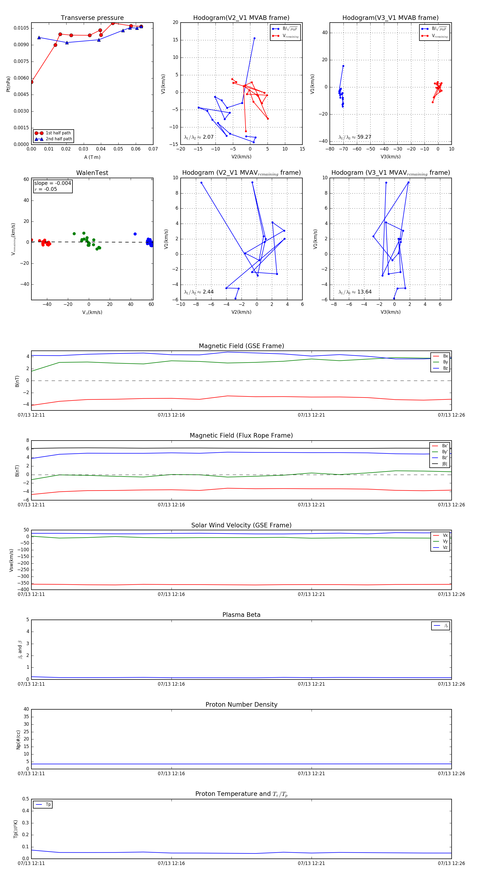Click the 'Hodogram(V2_V1 MVAB frame)' title
Image resolution: width=483 pixels, height=887 pixels.
[241, 18]
